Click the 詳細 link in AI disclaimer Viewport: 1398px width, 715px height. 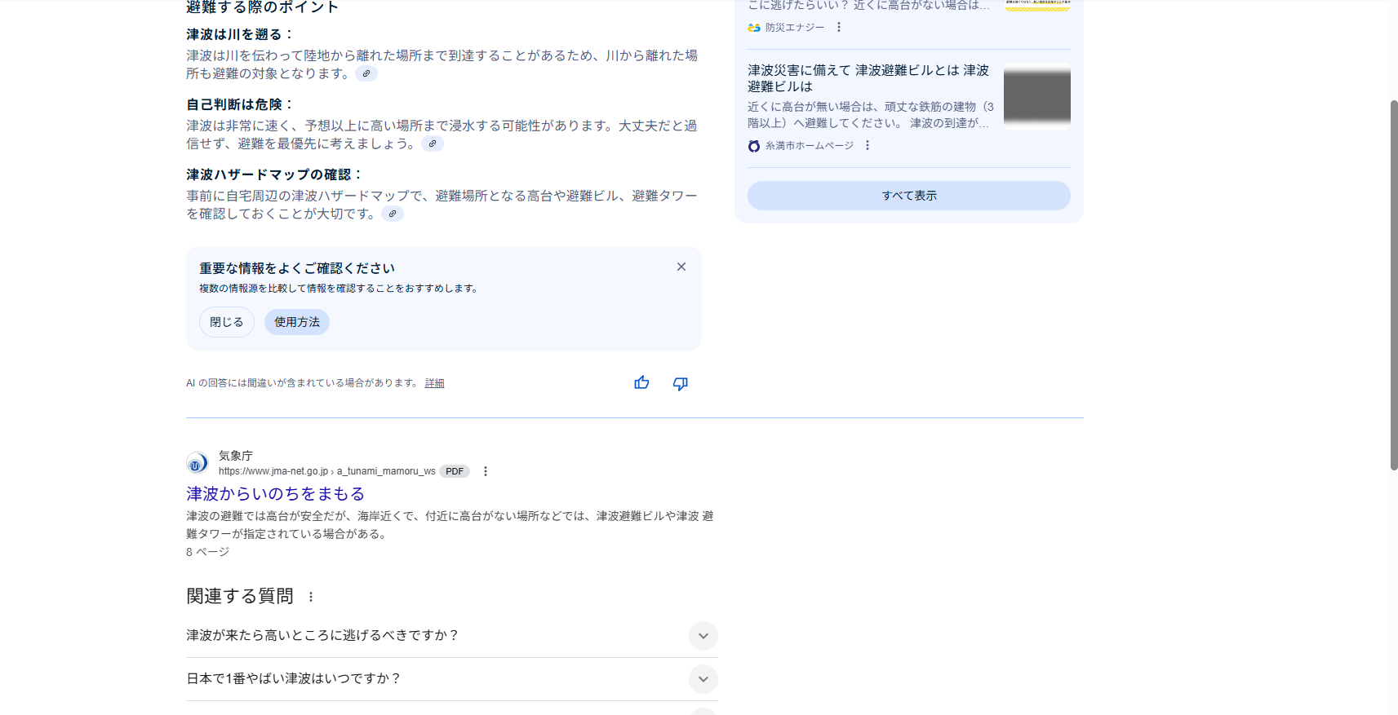click(x=434, y=383)
